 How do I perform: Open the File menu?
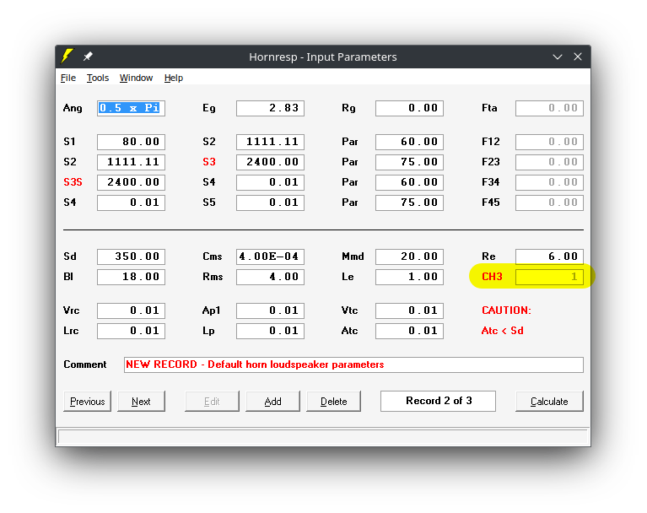(x=68, y=78)
